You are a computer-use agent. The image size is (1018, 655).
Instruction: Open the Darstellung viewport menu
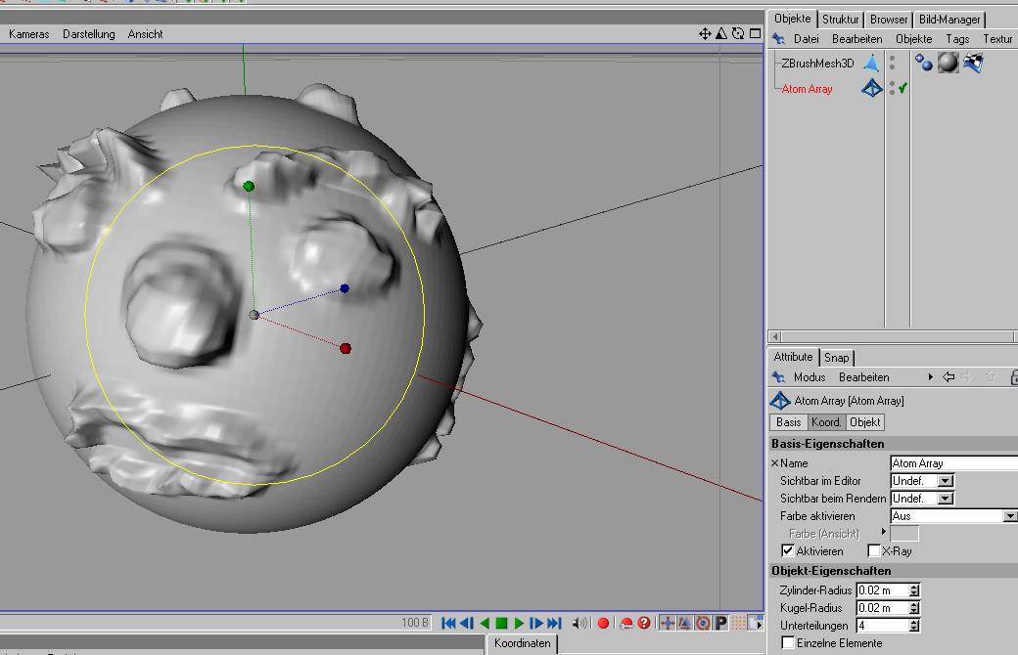(88, 34)
